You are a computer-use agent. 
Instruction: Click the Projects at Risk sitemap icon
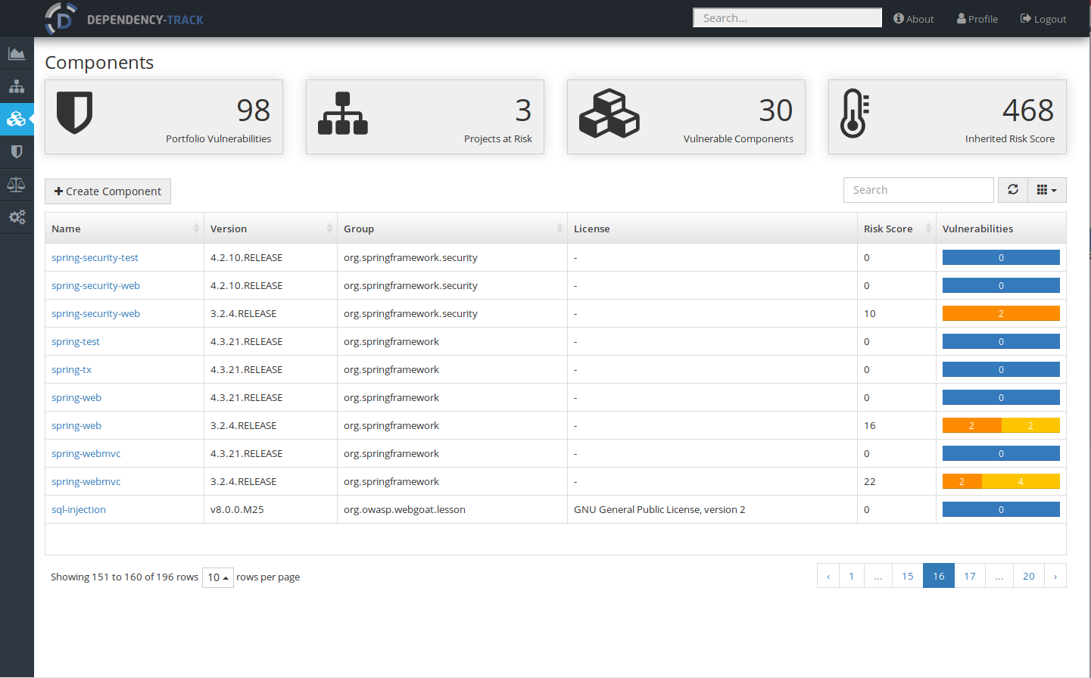(x=343, y=114)
